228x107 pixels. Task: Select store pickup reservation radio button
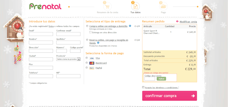pyautogui.click(x=87, y=40)
